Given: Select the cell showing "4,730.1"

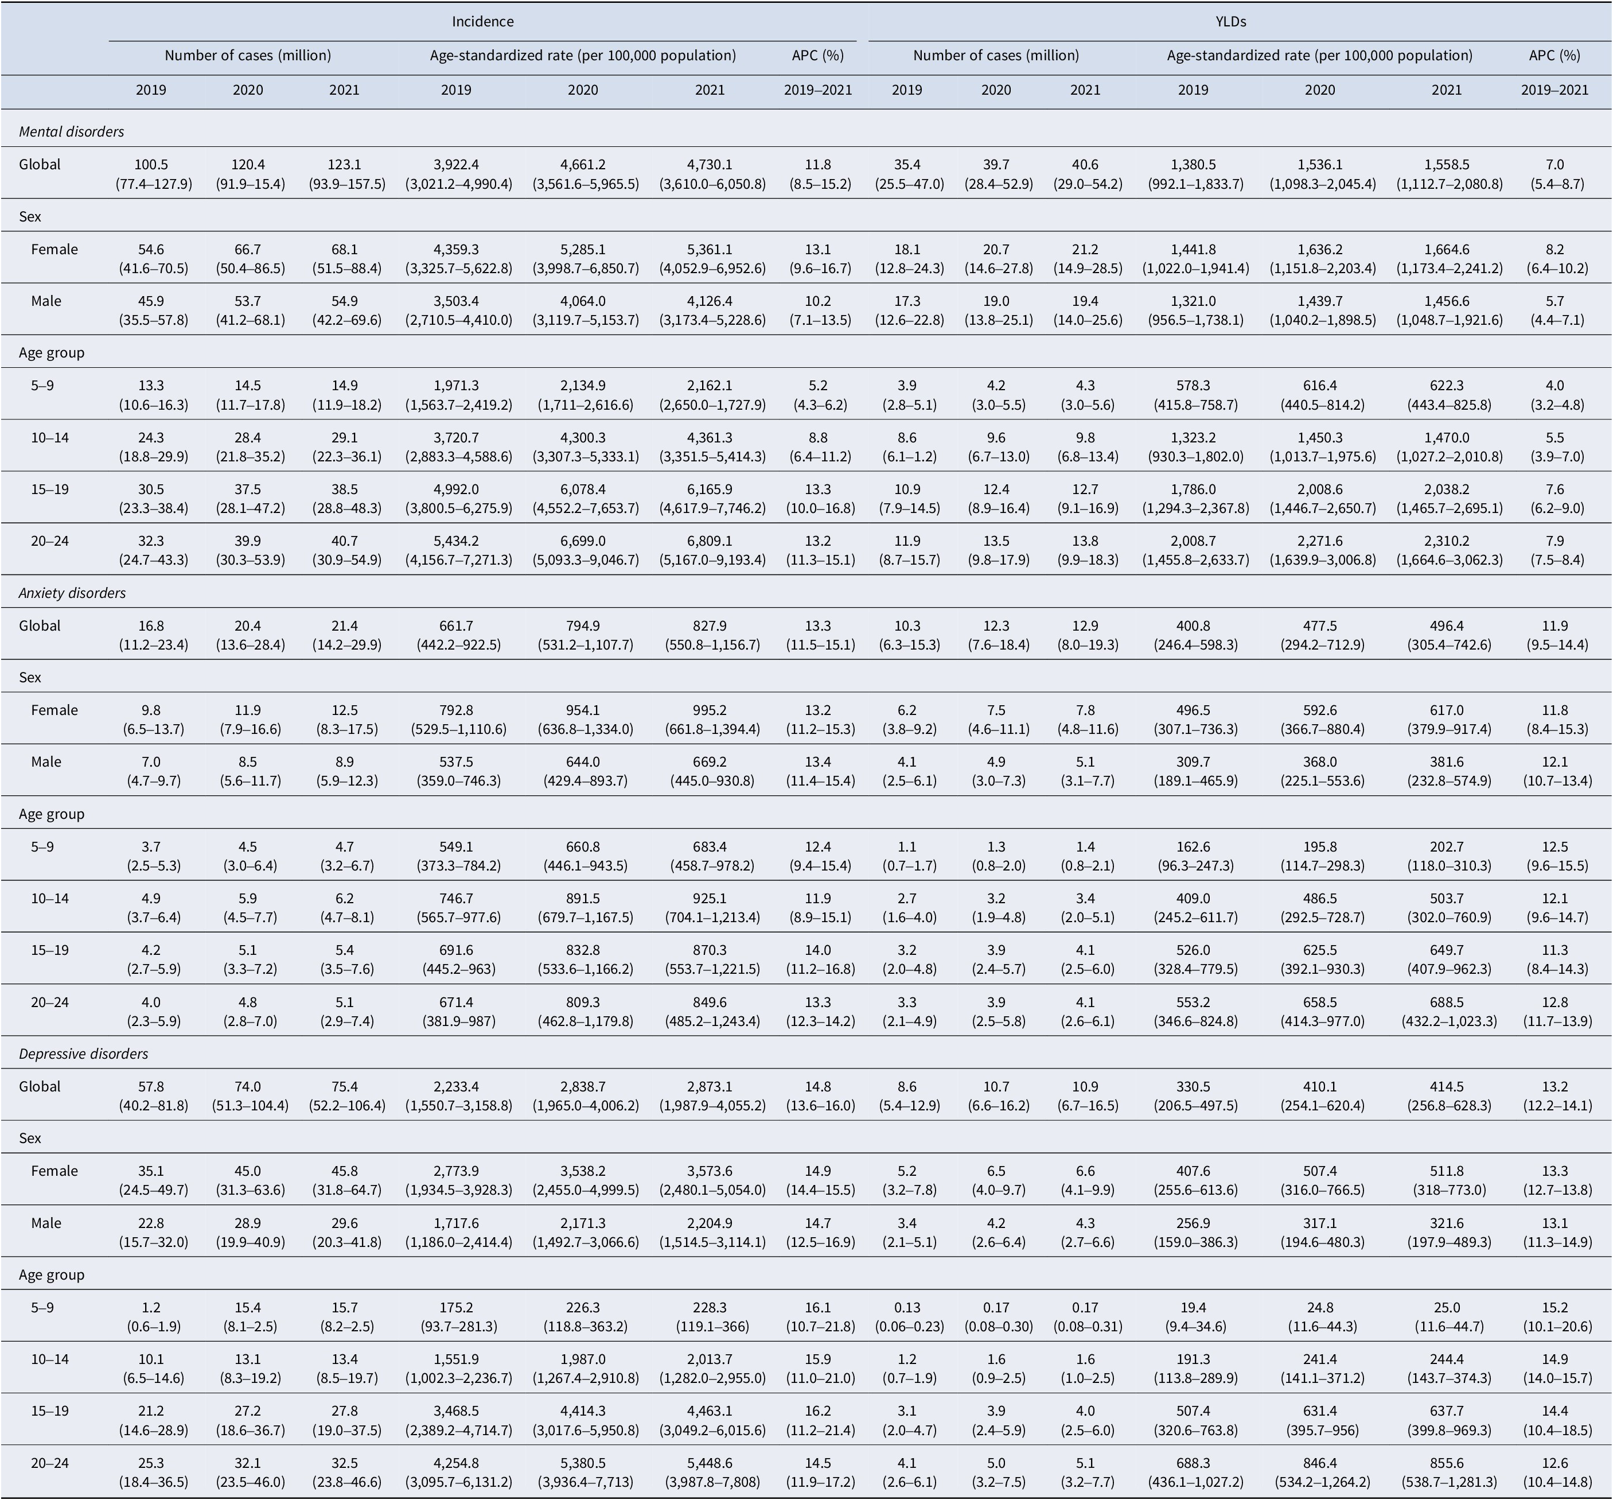Looking at the screenshot, I should click(x=710, y=165).
